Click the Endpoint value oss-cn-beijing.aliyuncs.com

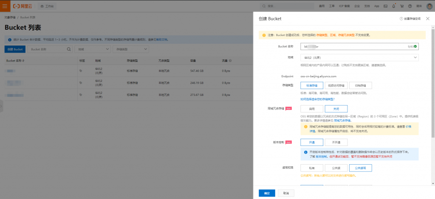319,76
